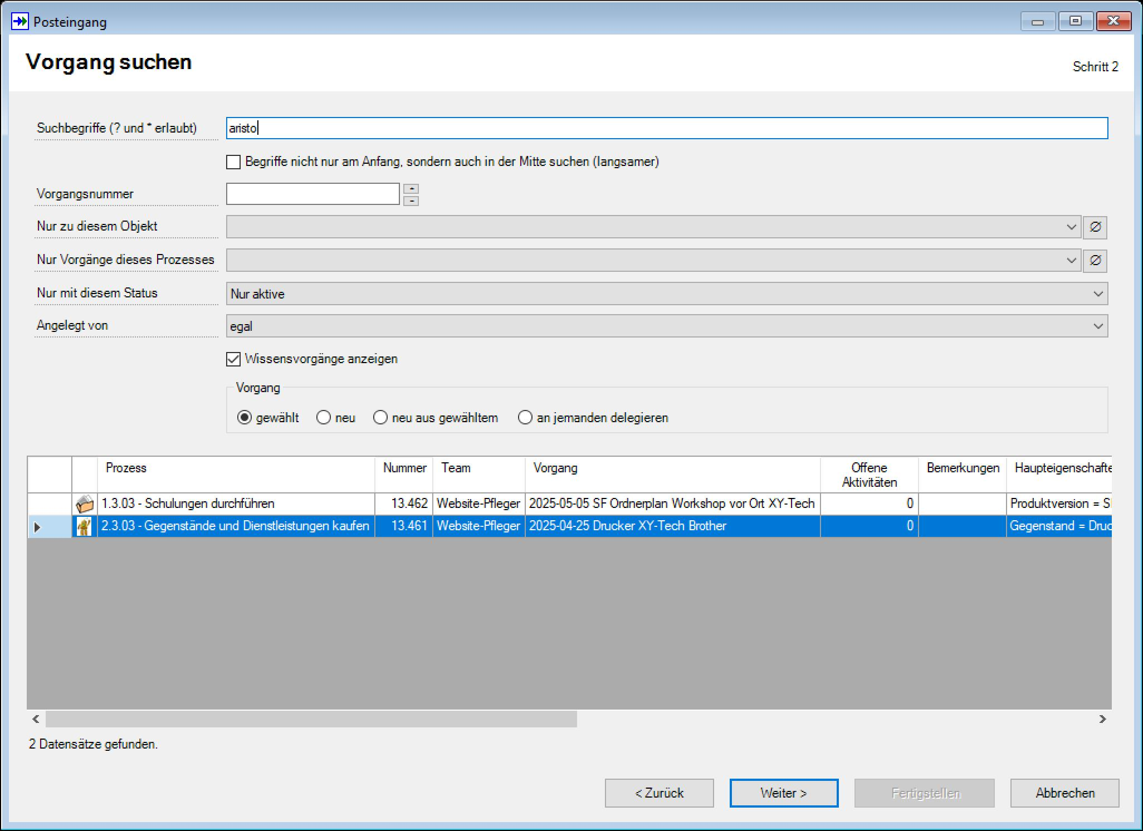Increase Vorgangsnummer with the up stepper
The width and height of the screenshot is (1143, 831).
pyautogui.click(x=411, y=189)
